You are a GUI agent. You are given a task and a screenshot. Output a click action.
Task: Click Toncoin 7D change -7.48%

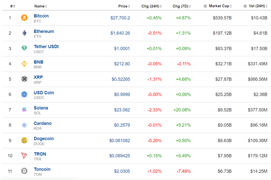tap(184, 171)
